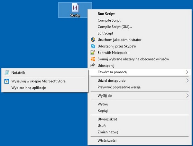Image resolution: width=193 pixels, height=146 pixels.
Task: Expand the Udziel dostępu do arrow
Action: pos(187,81)
